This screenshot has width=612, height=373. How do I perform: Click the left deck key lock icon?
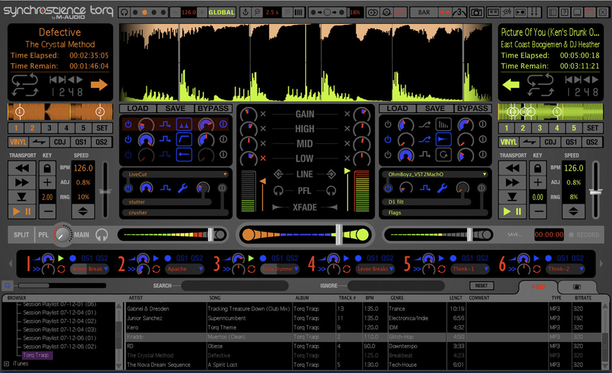[47, 169]
